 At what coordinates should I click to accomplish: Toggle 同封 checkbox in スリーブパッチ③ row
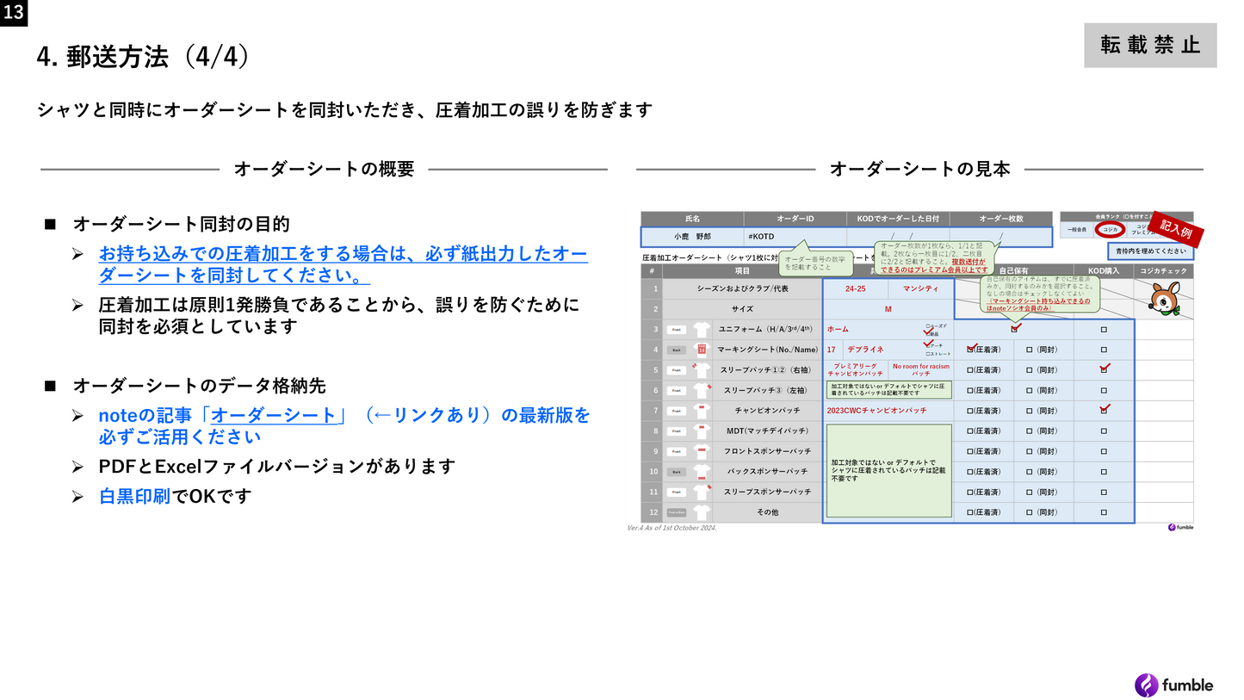pyautogui.click(x=1030, y=390)
